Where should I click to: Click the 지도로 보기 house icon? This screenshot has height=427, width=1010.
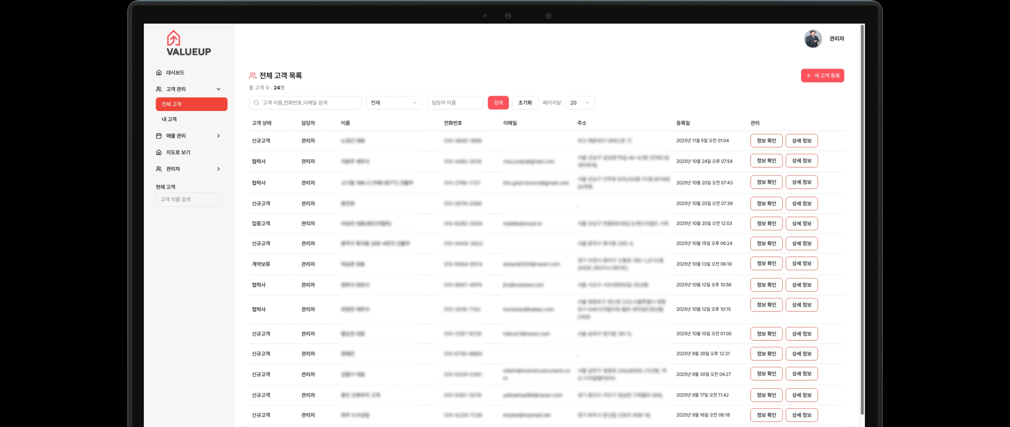coord(159,152)
